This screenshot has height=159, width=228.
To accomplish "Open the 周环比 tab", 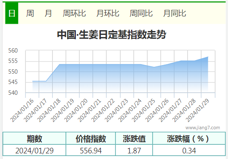I will (x=74, y=13).
